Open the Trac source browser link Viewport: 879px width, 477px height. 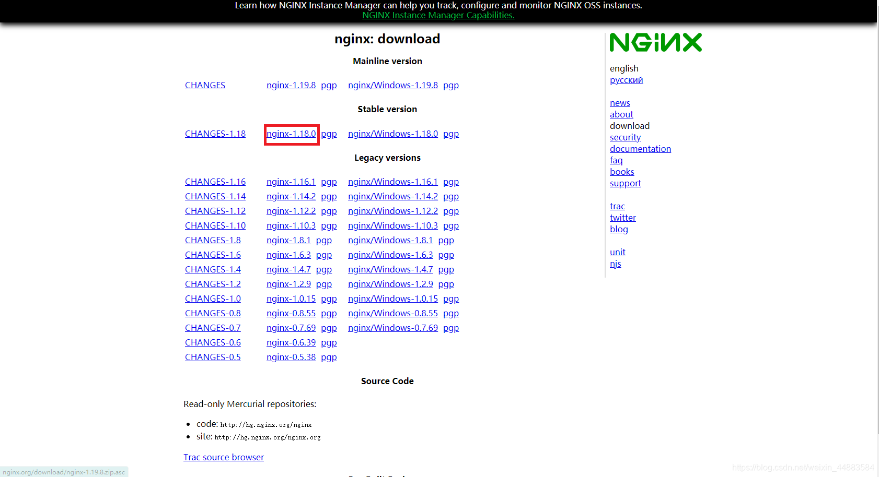coord(224,457)
